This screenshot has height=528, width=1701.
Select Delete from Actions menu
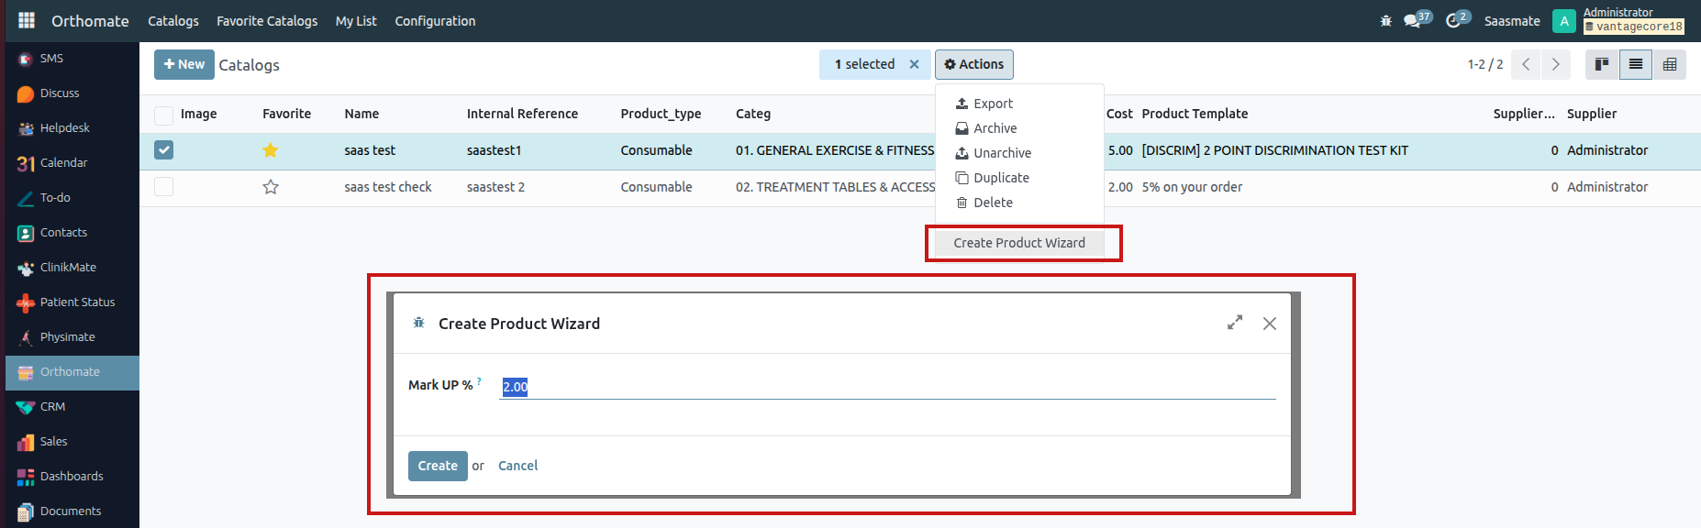point(1019,203)
